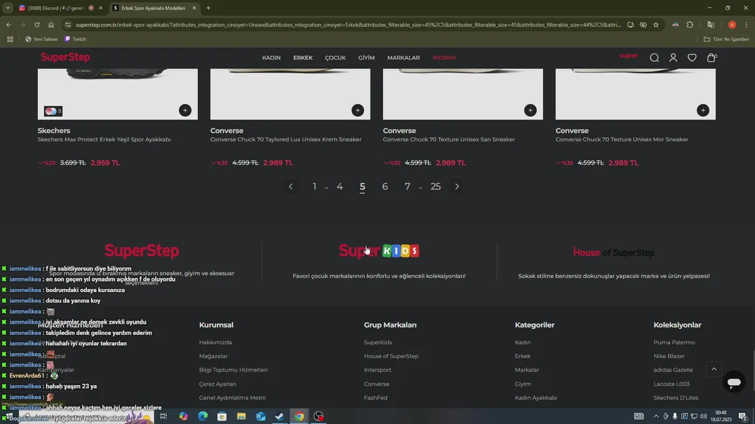Open the Twitch bookmark in bookmarks bar

75,39
